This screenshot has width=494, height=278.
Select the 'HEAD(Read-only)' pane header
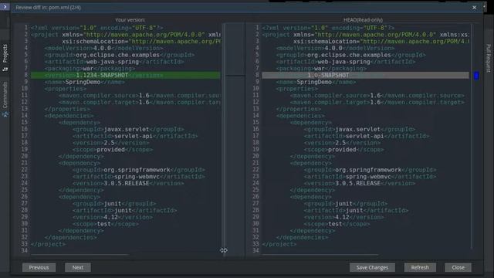[363, 20]
